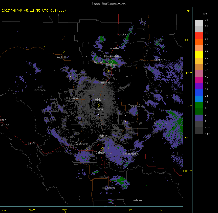
Task: Select the Airdrie map label
Action: 102,136
